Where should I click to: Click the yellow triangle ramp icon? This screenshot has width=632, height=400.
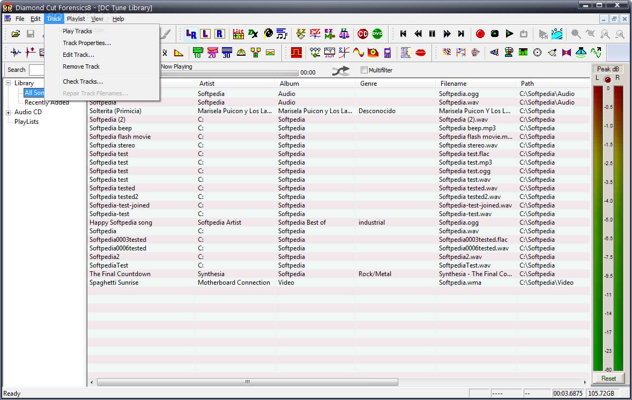[x=178, y=53]
